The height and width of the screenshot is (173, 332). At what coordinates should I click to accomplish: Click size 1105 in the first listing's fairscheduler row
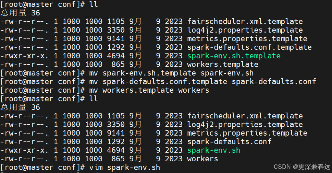[x=116, y=22]
